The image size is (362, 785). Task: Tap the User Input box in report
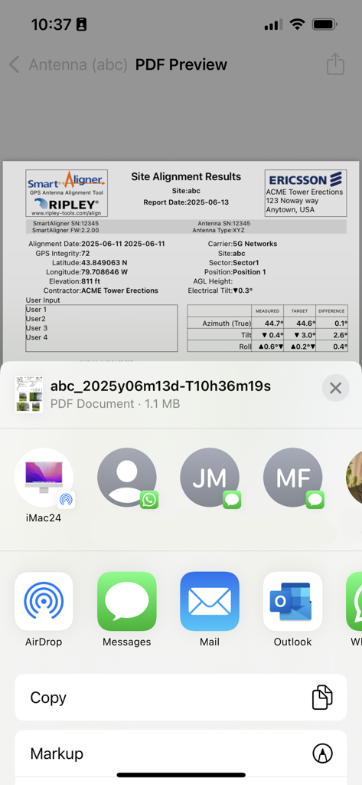click(x=102, y=328)
